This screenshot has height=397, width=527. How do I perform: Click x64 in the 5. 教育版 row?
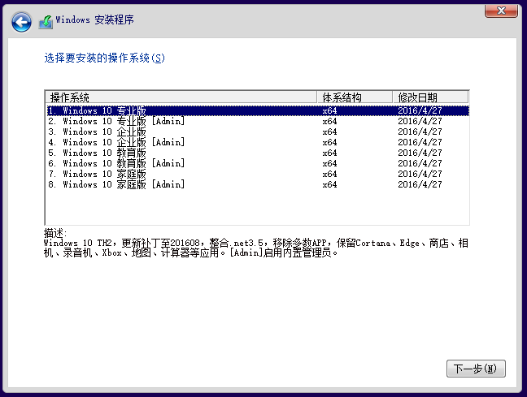pyautogui.click(x=329, y=153)
